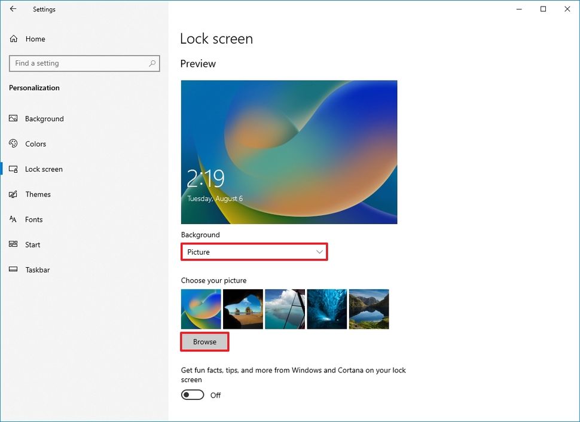Enable fun facts and tips on lock screen
580x422 pixels.
coord(193,395)
